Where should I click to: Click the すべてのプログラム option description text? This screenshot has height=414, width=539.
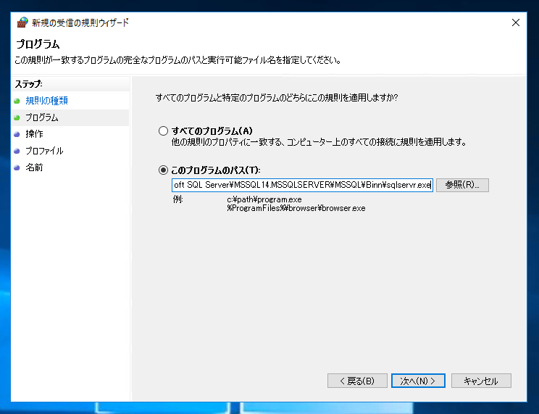319,142
